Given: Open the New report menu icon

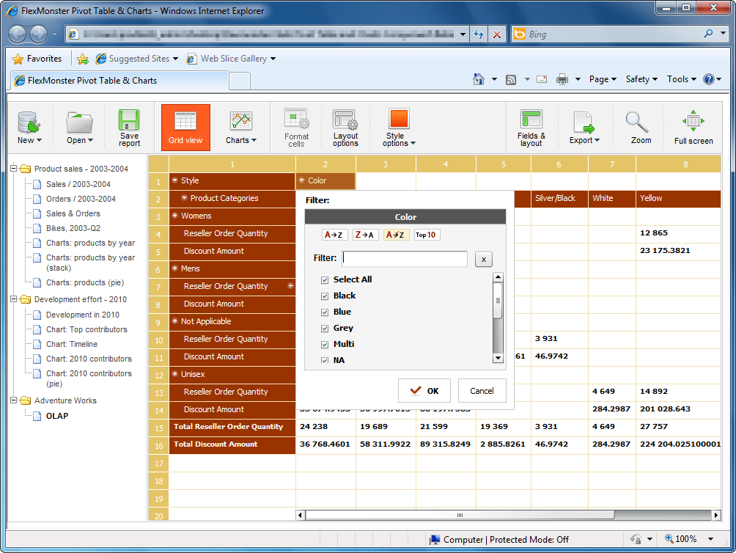Looking at the screenshot, I should pos(29,128).
